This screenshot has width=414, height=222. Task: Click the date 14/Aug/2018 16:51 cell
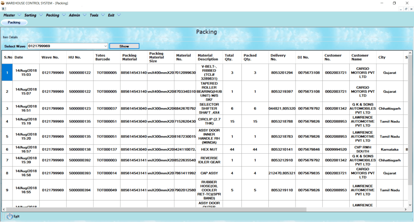click(x=26, y=108)
